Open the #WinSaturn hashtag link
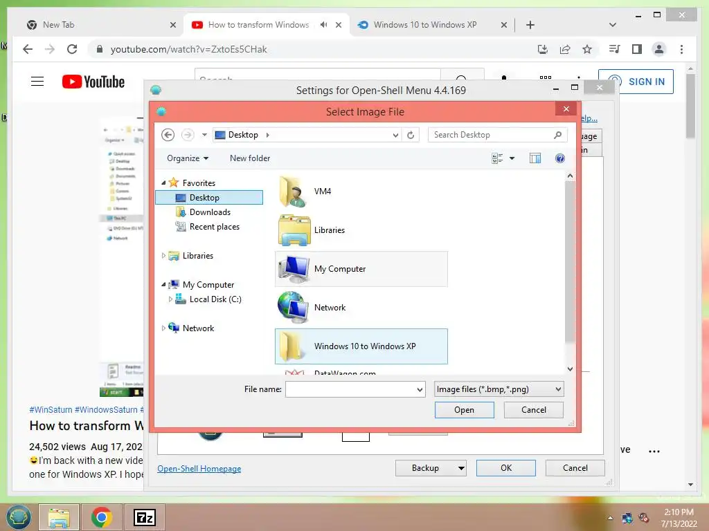709x531 pixels. [51, 409]
